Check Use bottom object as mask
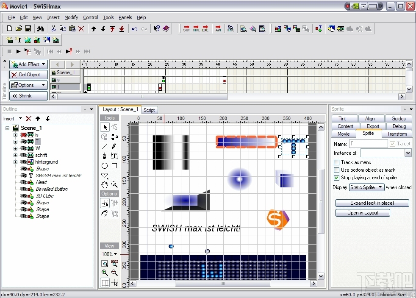Screen dimensions: 416x298 pos(337,170)
